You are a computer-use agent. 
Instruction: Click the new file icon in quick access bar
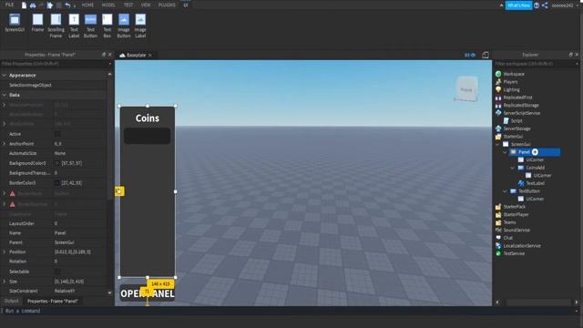click(x=25, y=5)
